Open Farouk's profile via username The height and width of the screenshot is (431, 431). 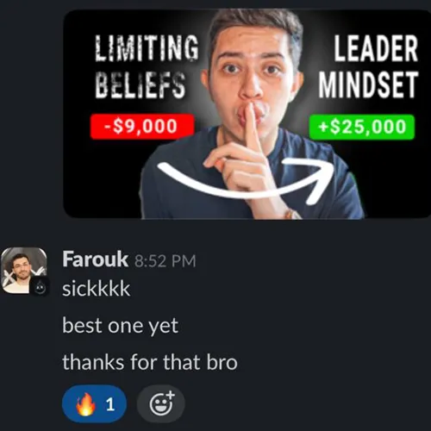(95, 259)
